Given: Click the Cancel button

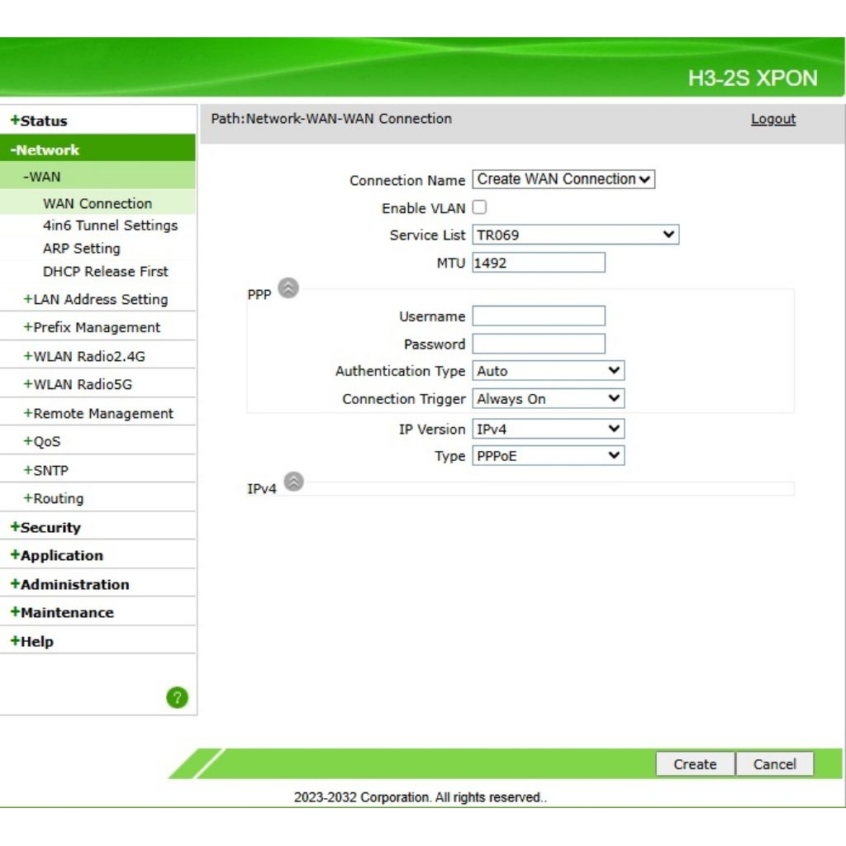Looking at the screenshot, I should coord(774,764).
